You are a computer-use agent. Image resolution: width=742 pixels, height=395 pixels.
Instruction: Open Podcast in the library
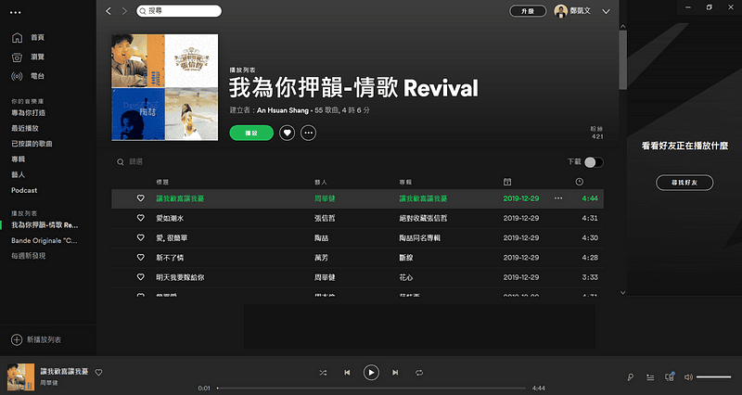(x=24, y=190)
